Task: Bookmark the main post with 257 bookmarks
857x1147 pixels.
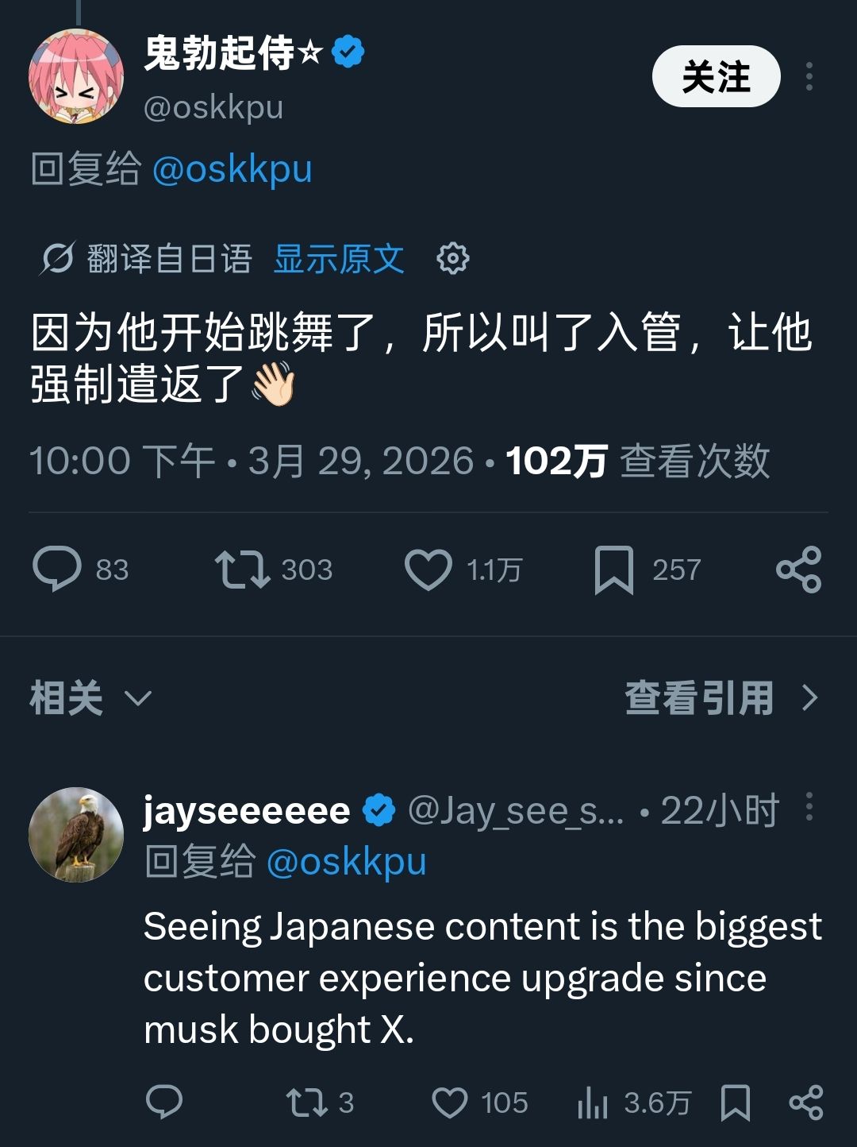Action: coord(613,570)
